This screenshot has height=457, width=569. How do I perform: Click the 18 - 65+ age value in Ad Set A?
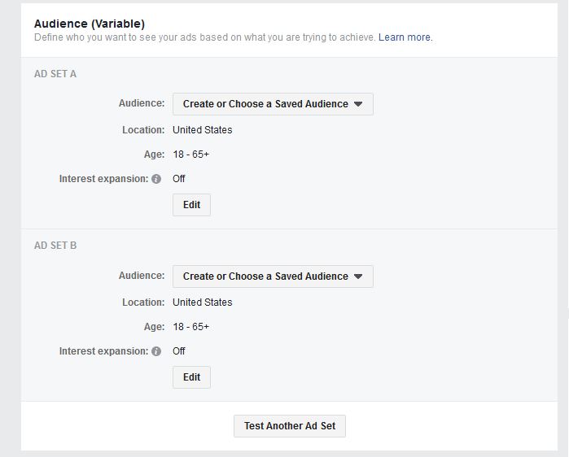click(190, 155)
